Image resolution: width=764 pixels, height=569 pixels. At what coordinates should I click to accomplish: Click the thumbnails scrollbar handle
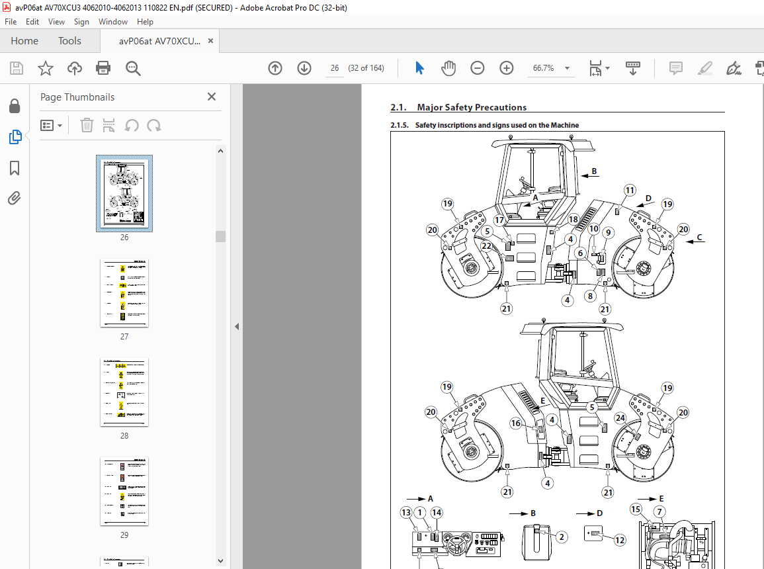coord(221,236)
